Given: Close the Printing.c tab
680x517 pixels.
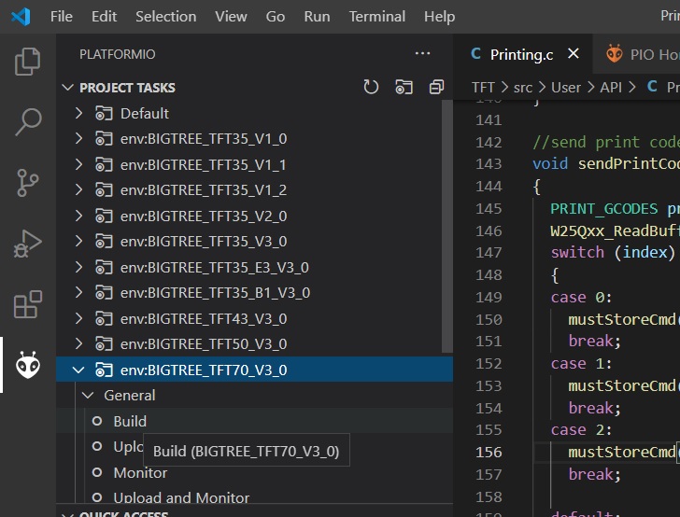Looking at the screenshot, I should click(574, 54).
